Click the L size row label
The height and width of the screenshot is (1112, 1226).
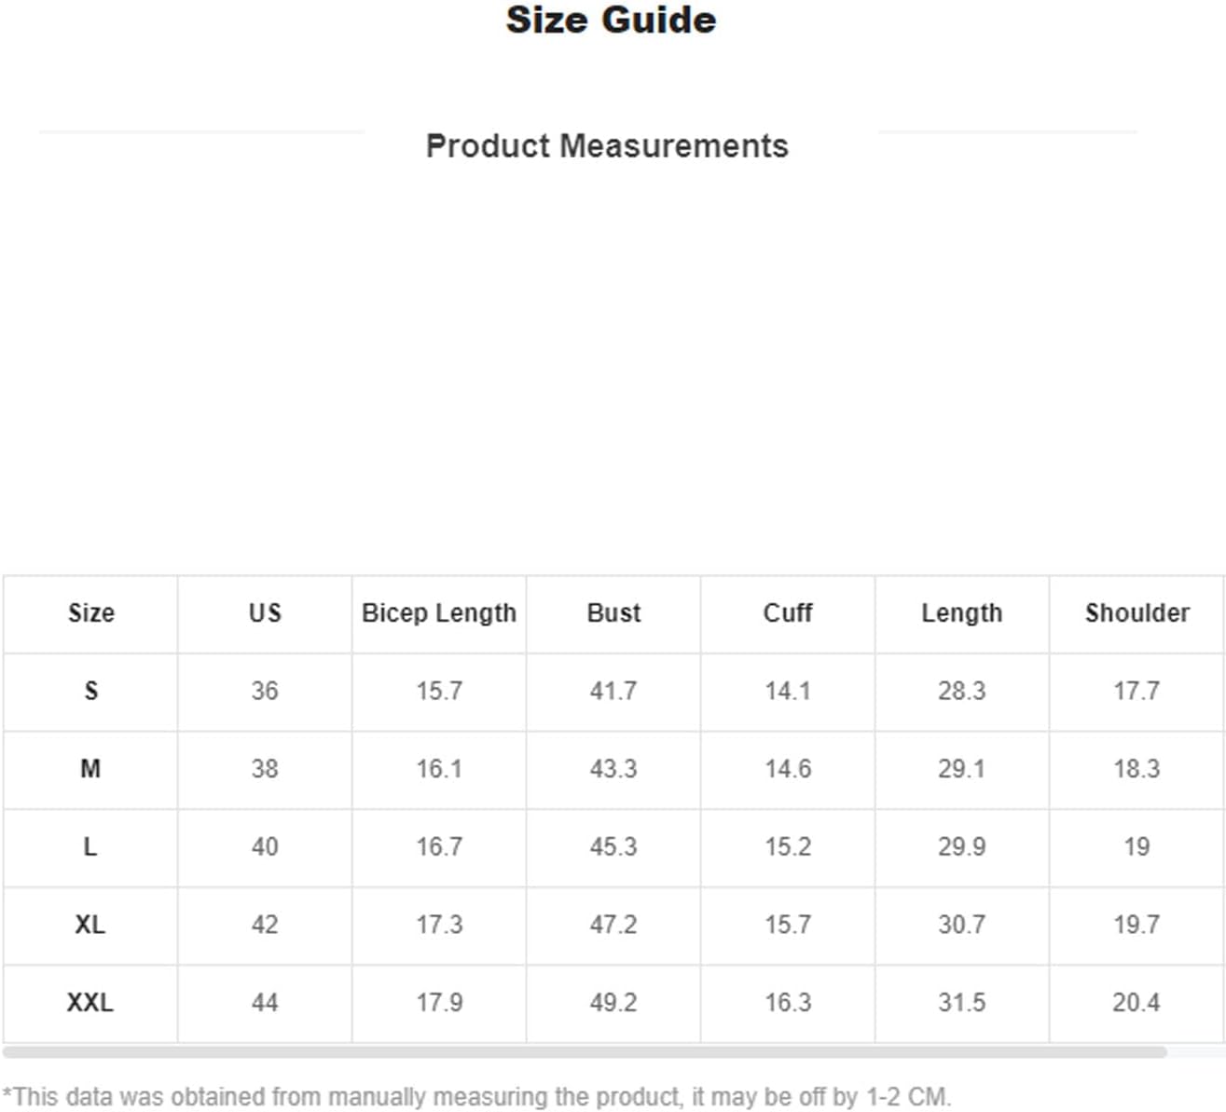90,847
